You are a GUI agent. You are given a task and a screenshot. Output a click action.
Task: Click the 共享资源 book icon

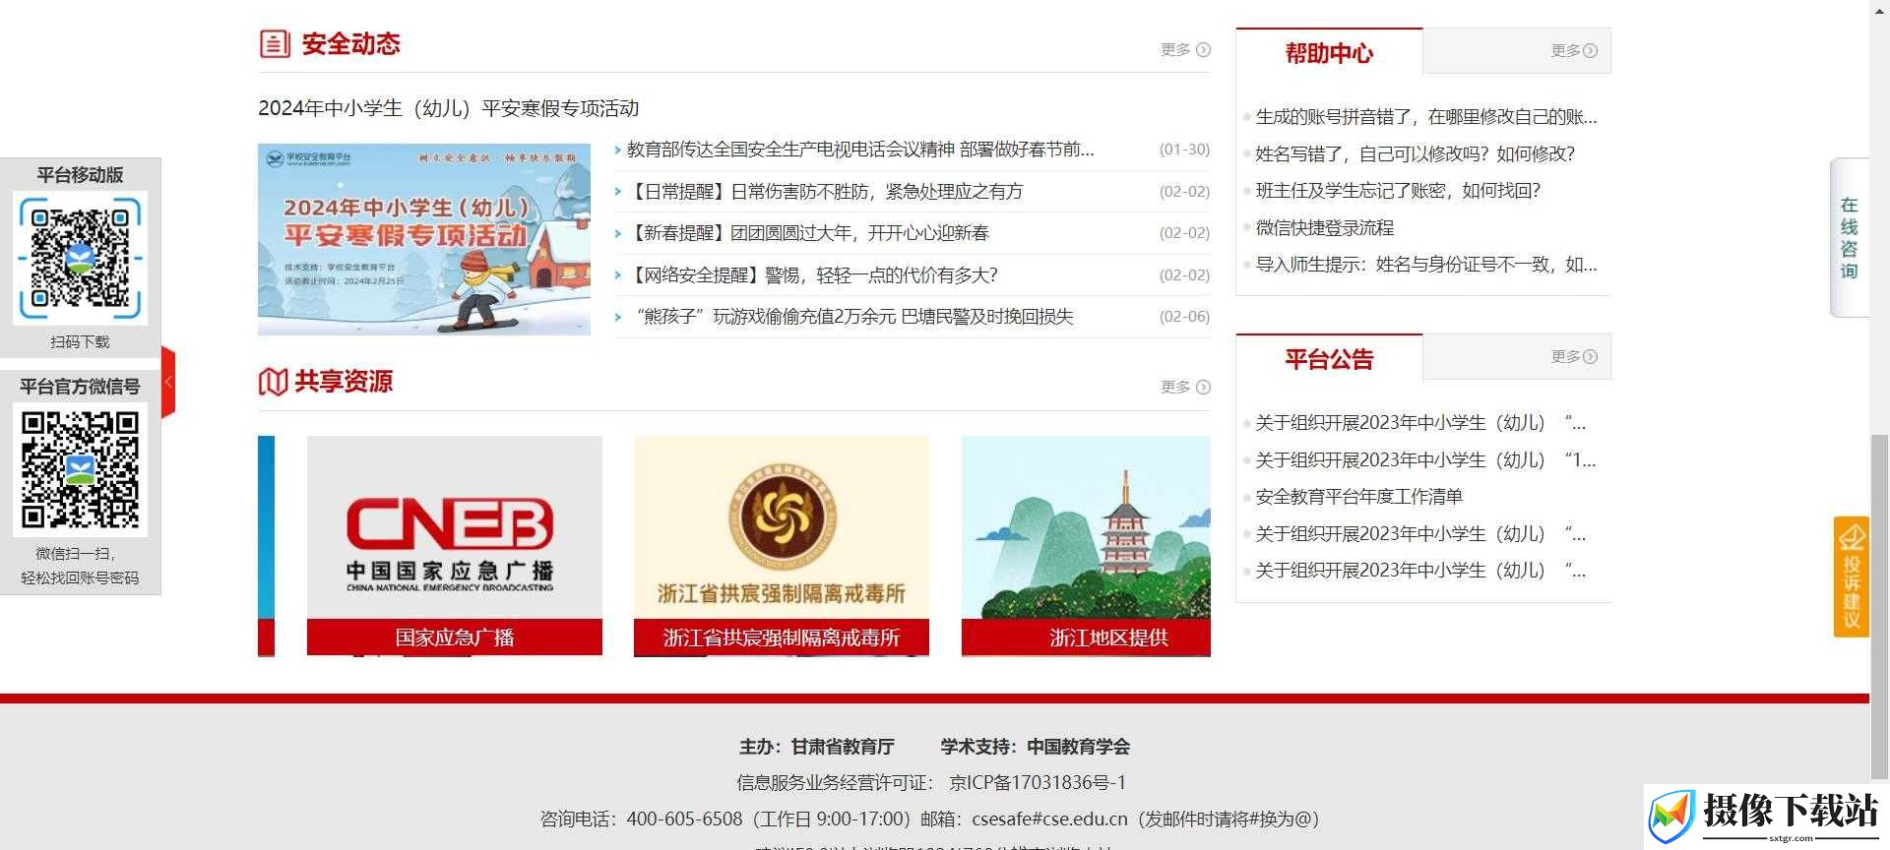point(273,382)
